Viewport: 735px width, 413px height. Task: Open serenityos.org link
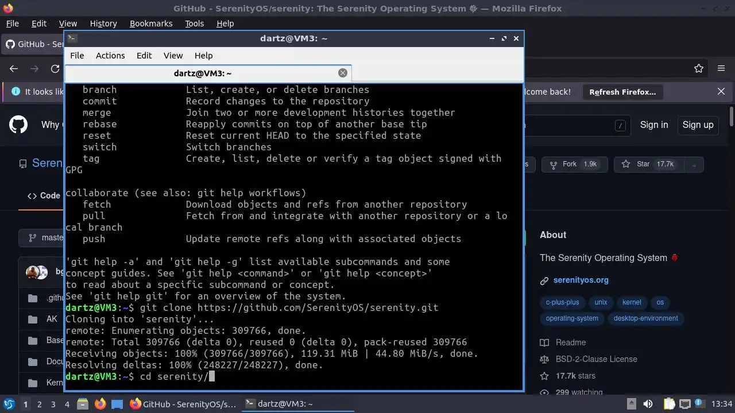tap(581, 280)
